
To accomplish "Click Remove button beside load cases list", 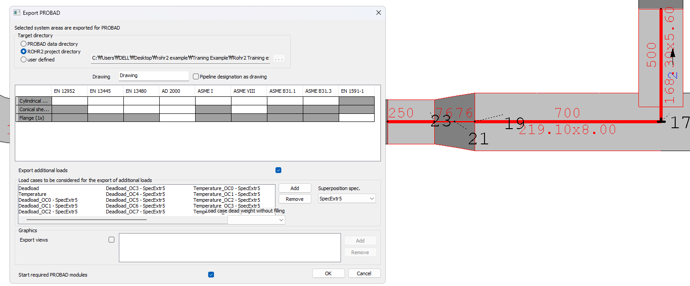I will tap(295, 199).
